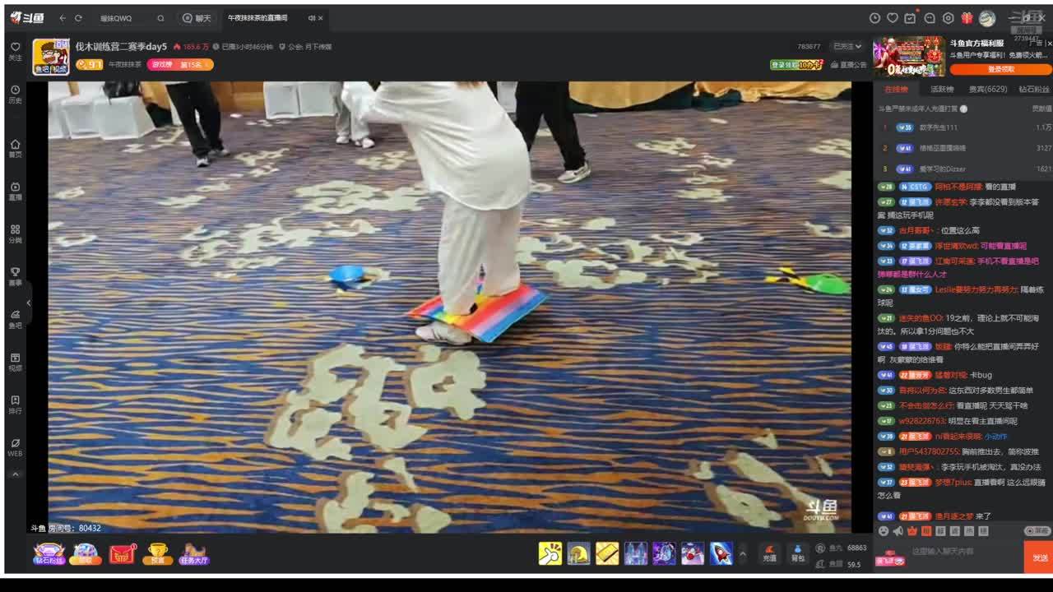Toggle the 屏蔽 chat filter button

point(1037,531)
